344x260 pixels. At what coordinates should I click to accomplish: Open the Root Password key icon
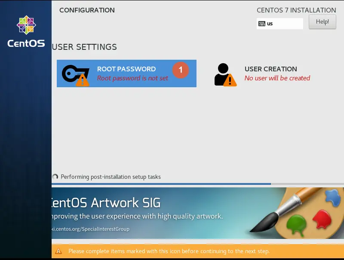pos(76,75)
